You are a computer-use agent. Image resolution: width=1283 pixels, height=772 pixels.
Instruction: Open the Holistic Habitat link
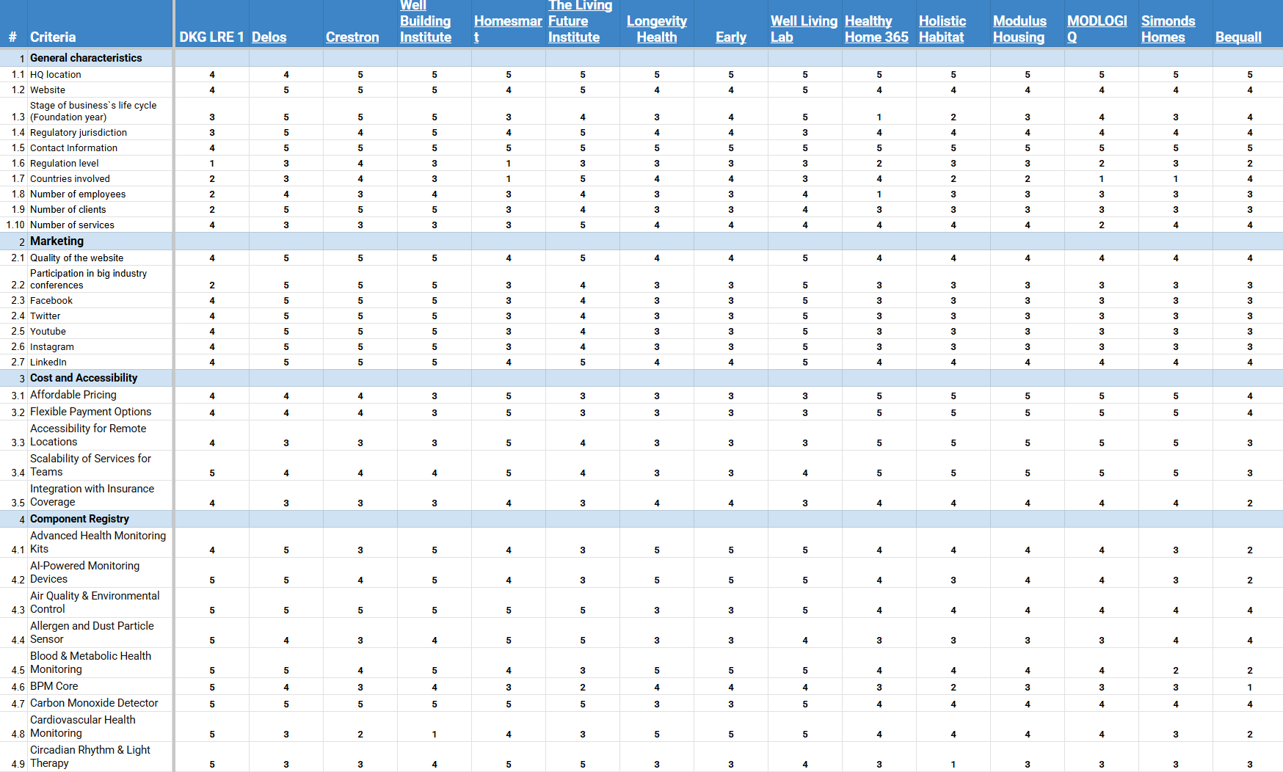click(942, 29)
